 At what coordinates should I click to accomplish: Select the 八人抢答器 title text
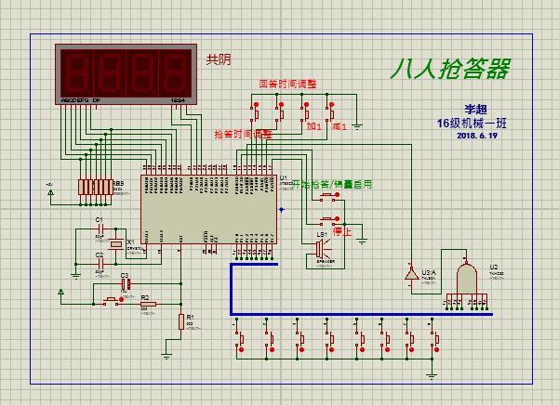pyautogui.click(x=450, y=69)
